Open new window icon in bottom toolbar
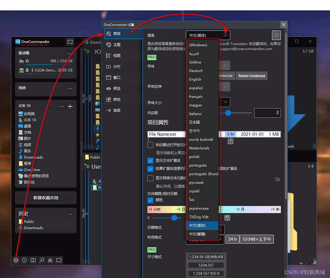The width and height of the screenshot is (330, 278). click(x=59, y=260)
